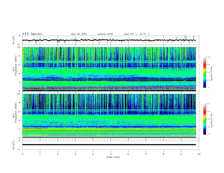Viewport: 224px width, 173px height.
Task: Click the '-7' label on ch.1 colorbar
Action: 209,88
